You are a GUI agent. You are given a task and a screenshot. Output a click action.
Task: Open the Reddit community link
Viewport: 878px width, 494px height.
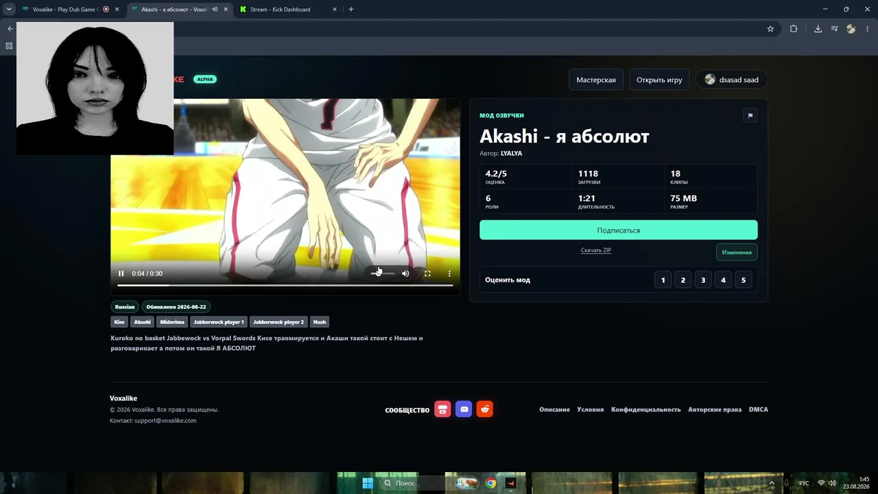click(485, 410)
